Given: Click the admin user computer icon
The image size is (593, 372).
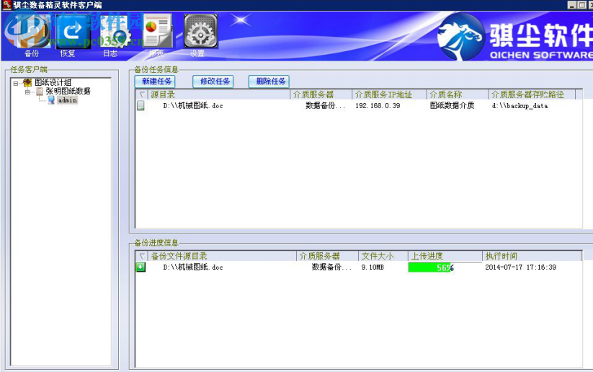Looking at the screenshot, I should click(51, 100).
